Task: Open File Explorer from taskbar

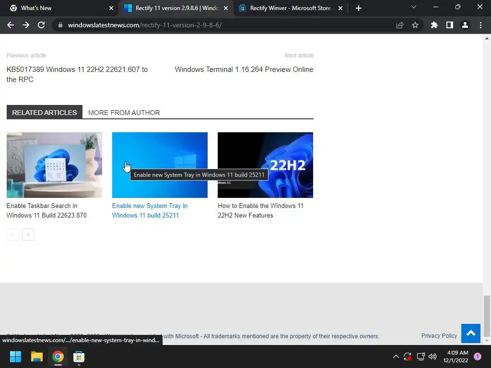Action: (36, 356)
